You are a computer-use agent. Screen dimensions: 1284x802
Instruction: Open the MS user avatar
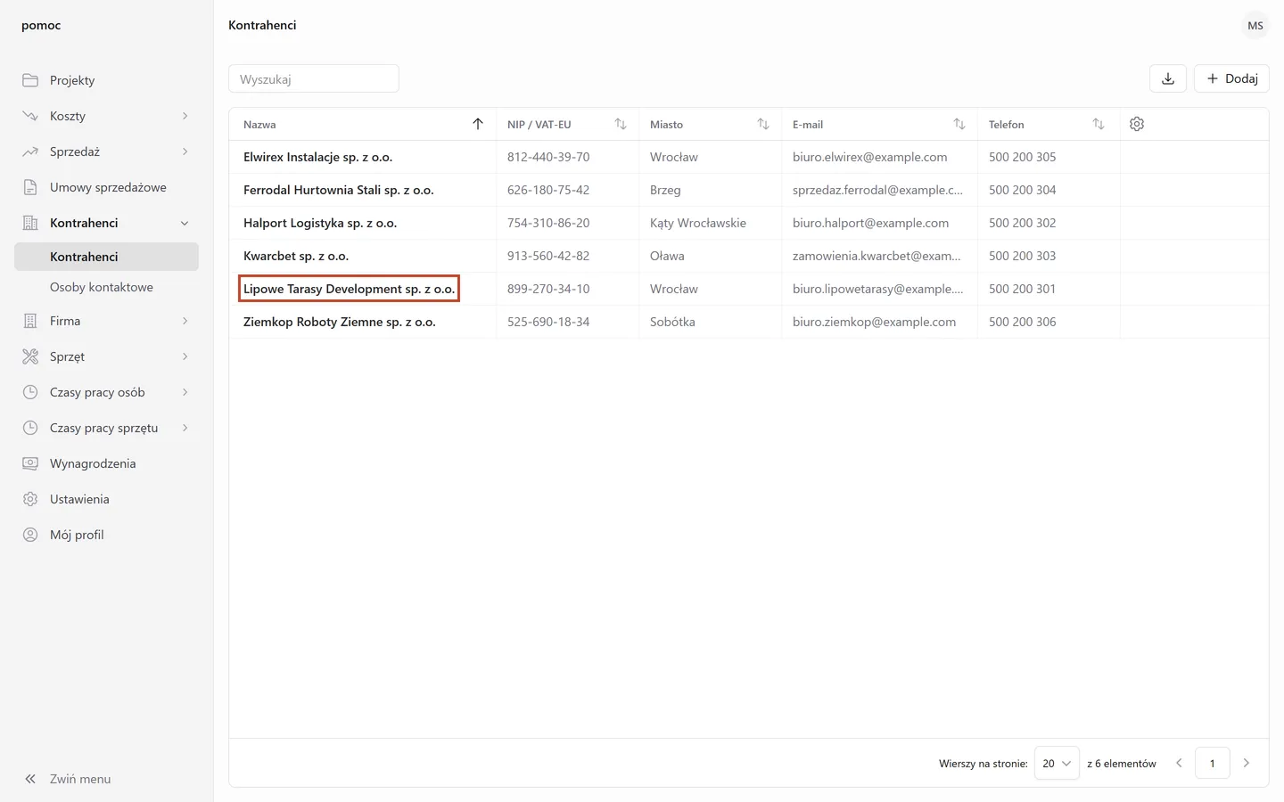pos(1255,26)
